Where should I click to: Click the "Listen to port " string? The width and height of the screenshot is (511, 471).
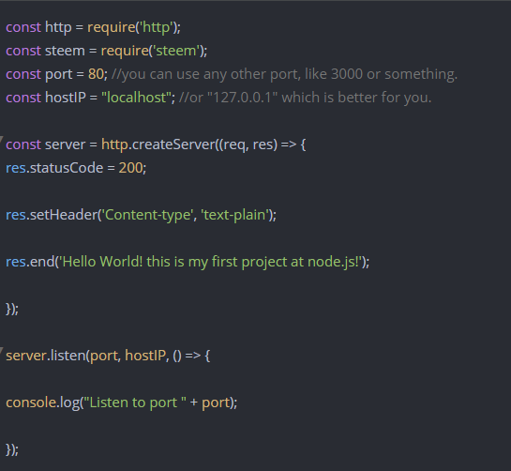(135, 403)
